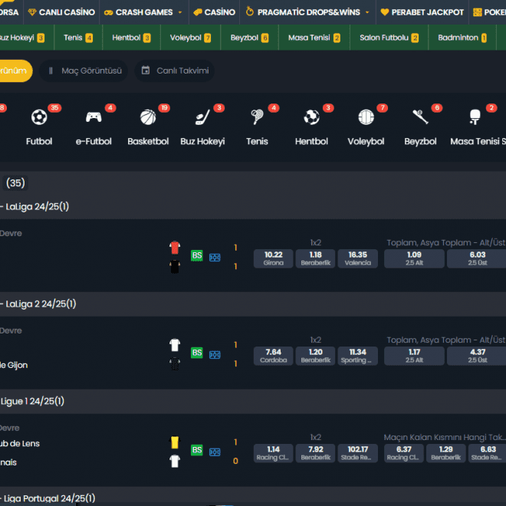
Task: Bet on Stade Rennais at 102.17
Action: (357, 453)
